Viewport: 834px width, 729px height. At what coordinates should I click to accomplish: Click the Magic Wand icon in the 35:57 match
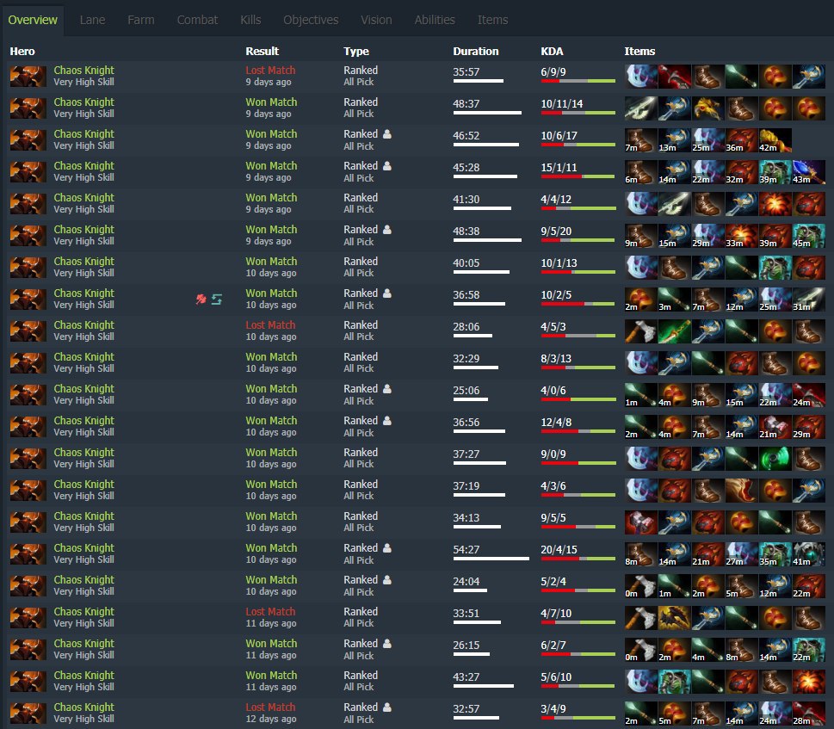pos(741,77)
